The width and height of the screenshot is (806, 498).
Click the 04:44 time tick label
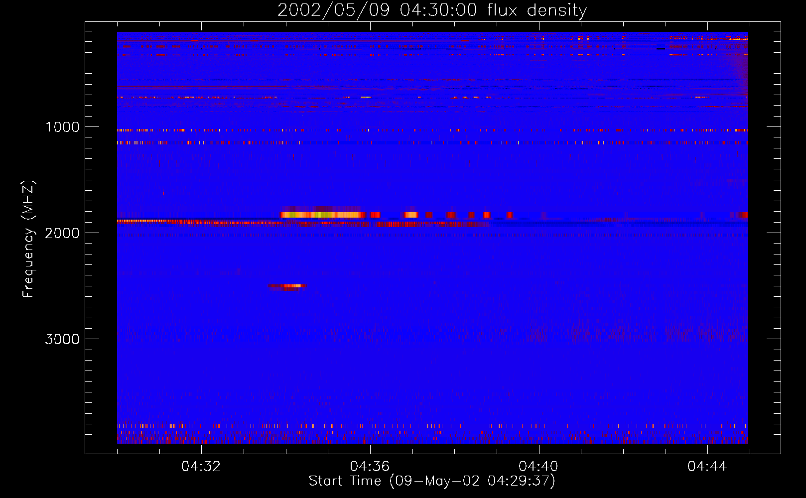707,467
